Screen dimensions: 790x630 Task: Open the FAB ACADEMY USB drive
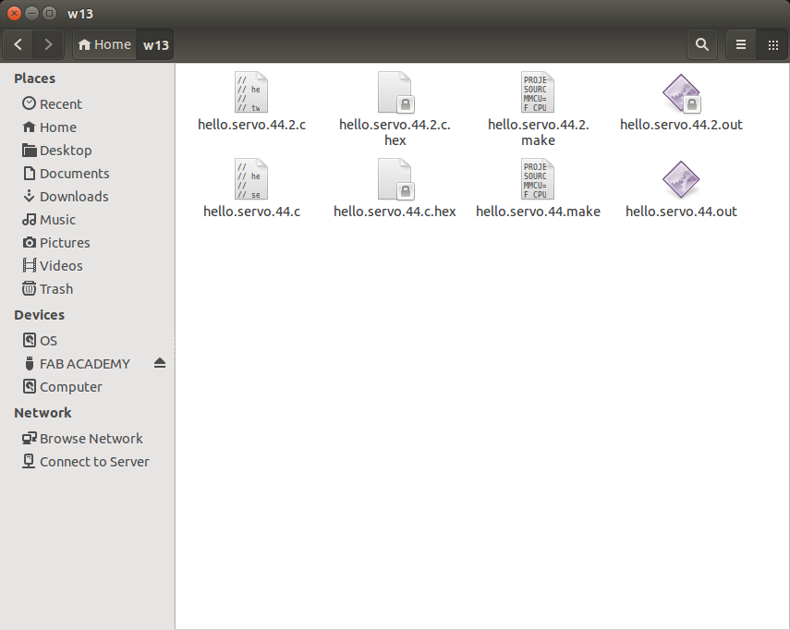click(85, 364)
